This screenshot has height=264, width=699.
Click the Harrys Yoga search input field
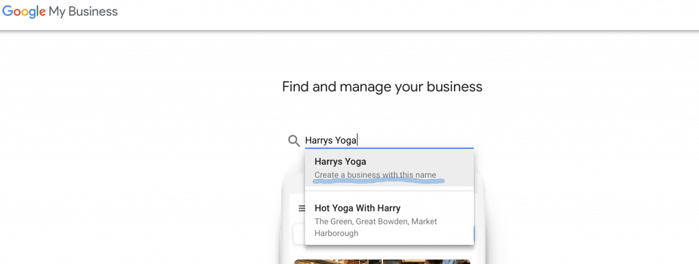click(x=388, y=140)
